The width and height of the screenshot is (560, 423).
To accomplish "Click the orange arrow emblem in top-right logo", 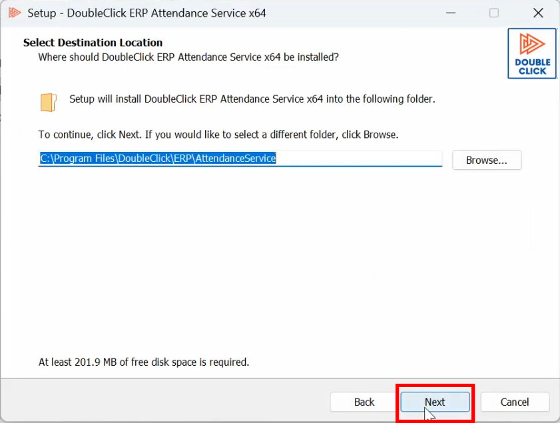I will click(531, 45).
